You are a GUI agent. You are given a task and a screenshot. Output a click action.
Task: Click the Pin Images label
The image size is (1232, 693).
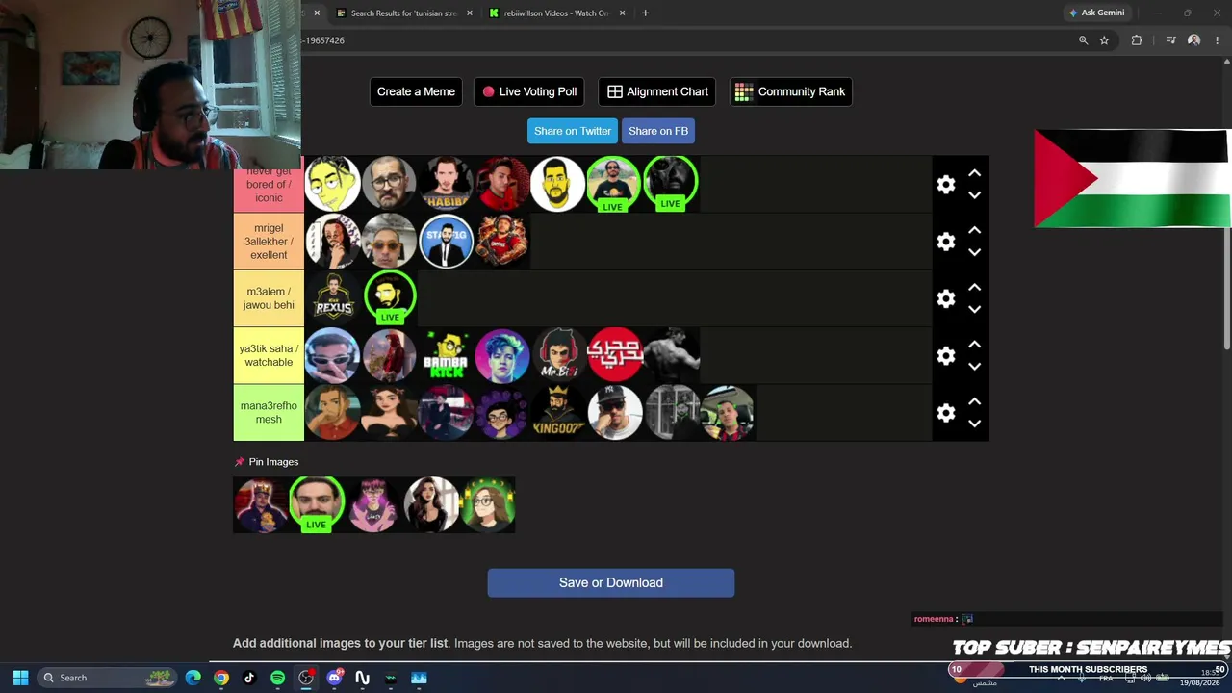[x=273, y=462]
